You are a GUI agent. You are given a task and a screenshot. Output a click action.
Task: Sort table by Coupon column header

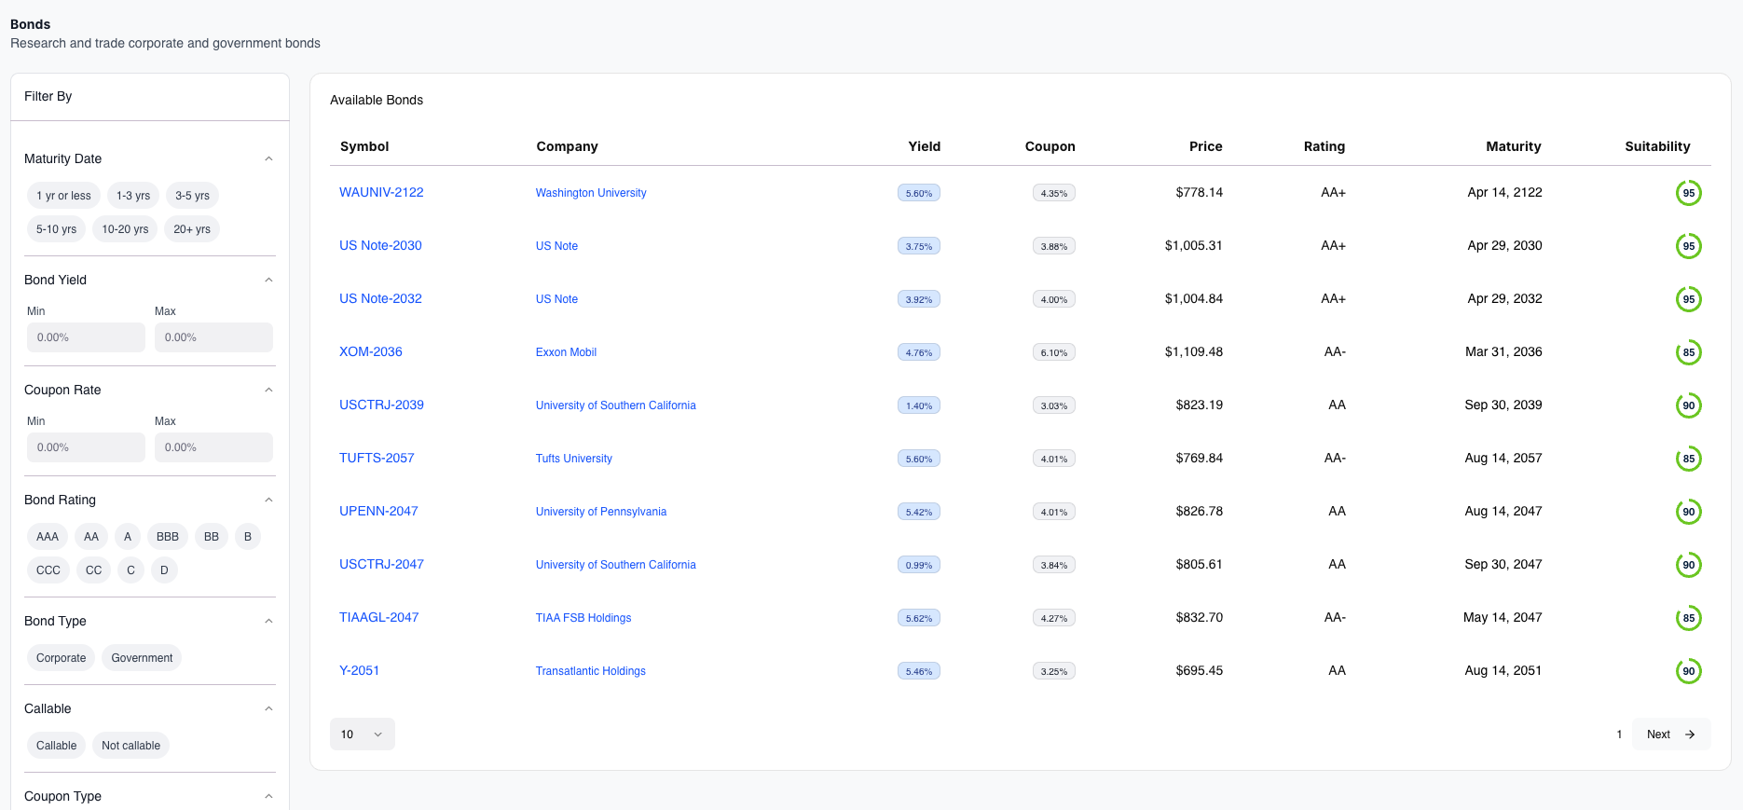coord(1050,146)
